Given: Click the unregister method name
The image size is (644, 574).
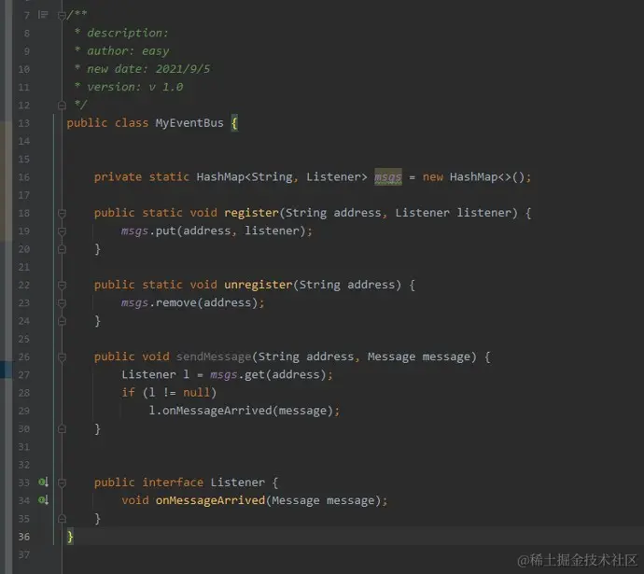Looking at the screenshot, I should pyautogui.click(x=258, y=285).
